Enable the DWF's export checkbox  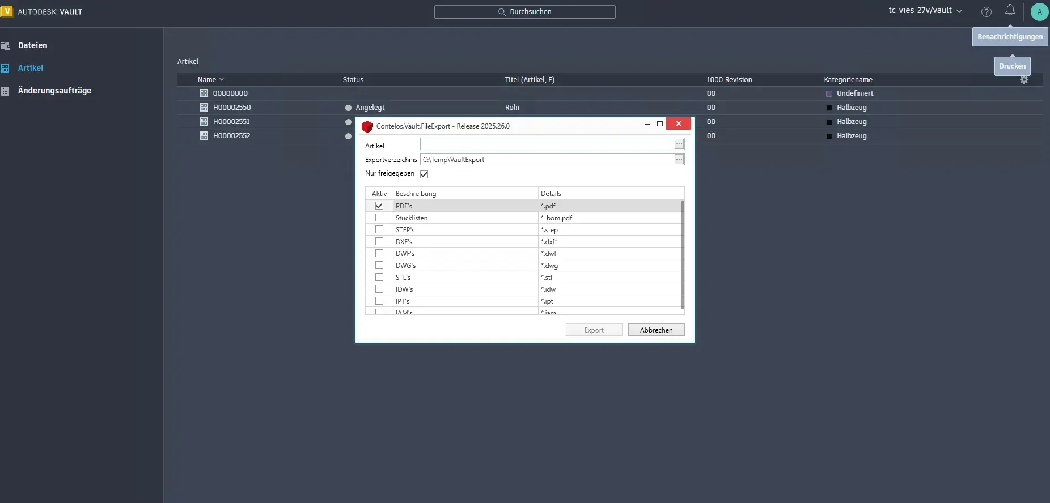tap(379, 253)
